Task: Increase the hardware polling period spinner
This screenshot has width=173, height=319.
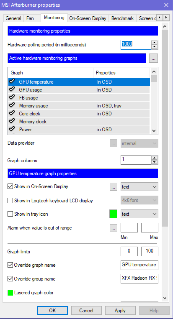Action: [x=155, y=42]
